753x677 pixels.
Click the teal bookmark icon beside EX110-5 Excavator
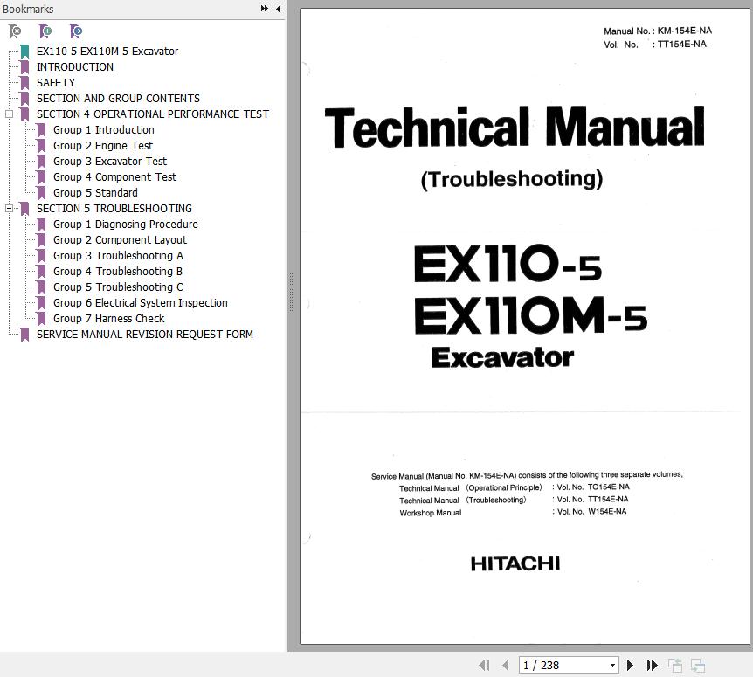[24, 52]
